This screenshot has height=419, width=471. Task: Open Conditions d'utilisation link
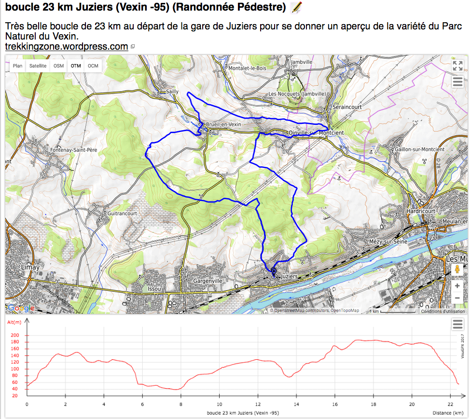coord(443,311)
